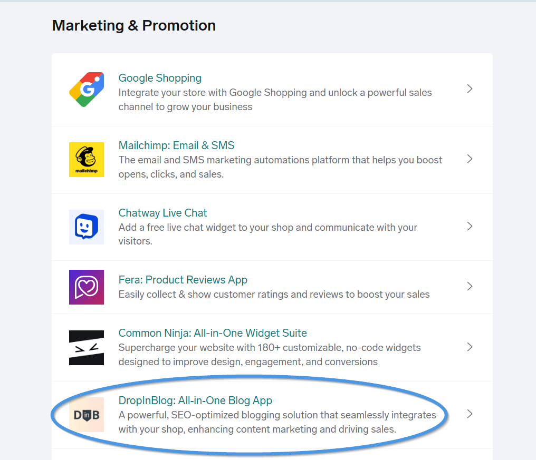The height and width of the screenshot is (460, 536).
Task: Click the DropInBlog SEO-optimized blogging description
Action: click(x=277, y=422)
